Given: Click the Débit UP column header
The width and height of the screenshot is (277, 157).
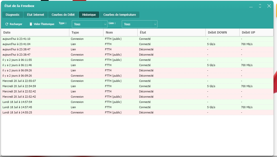Looking at the screenshot, I should click(x=256, y=33).
